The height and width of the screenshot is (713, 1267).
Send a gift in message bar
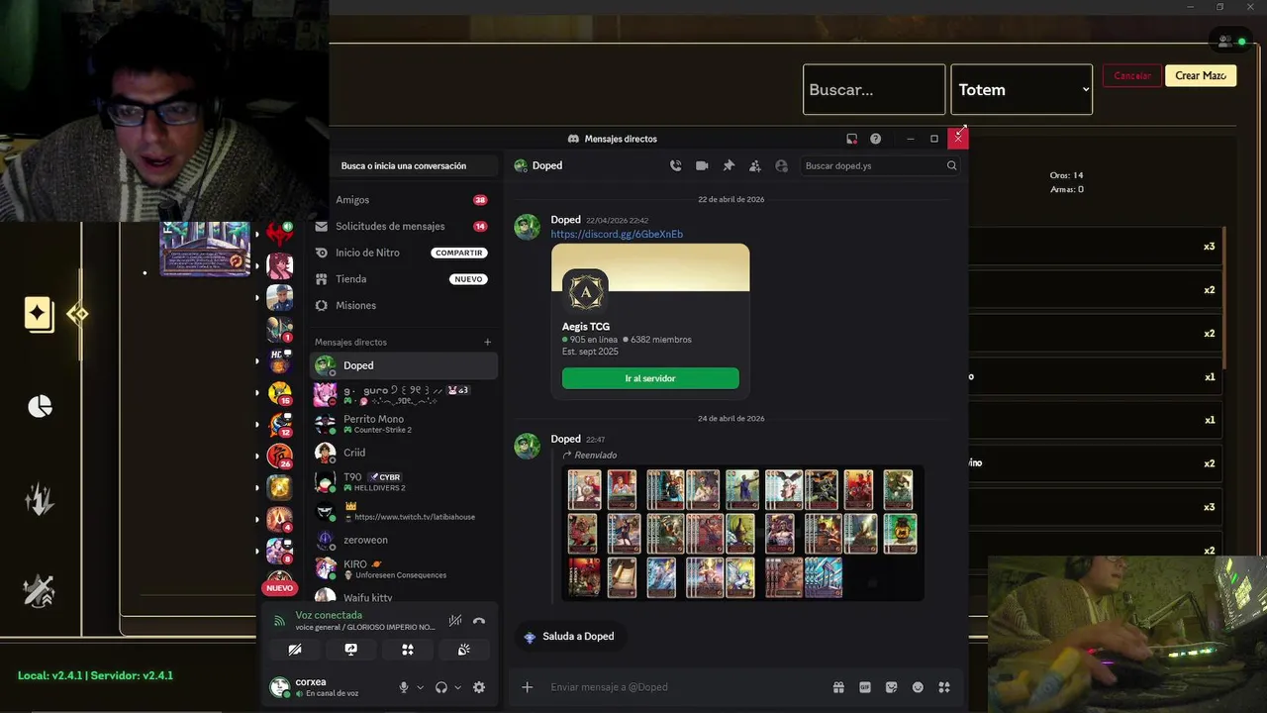[838, 687]
